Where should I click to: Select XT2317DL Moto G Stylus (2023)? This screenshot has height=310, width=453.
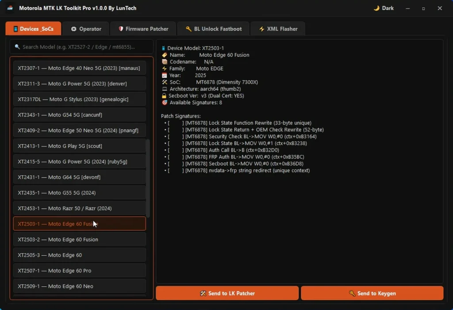coord(80,99)
